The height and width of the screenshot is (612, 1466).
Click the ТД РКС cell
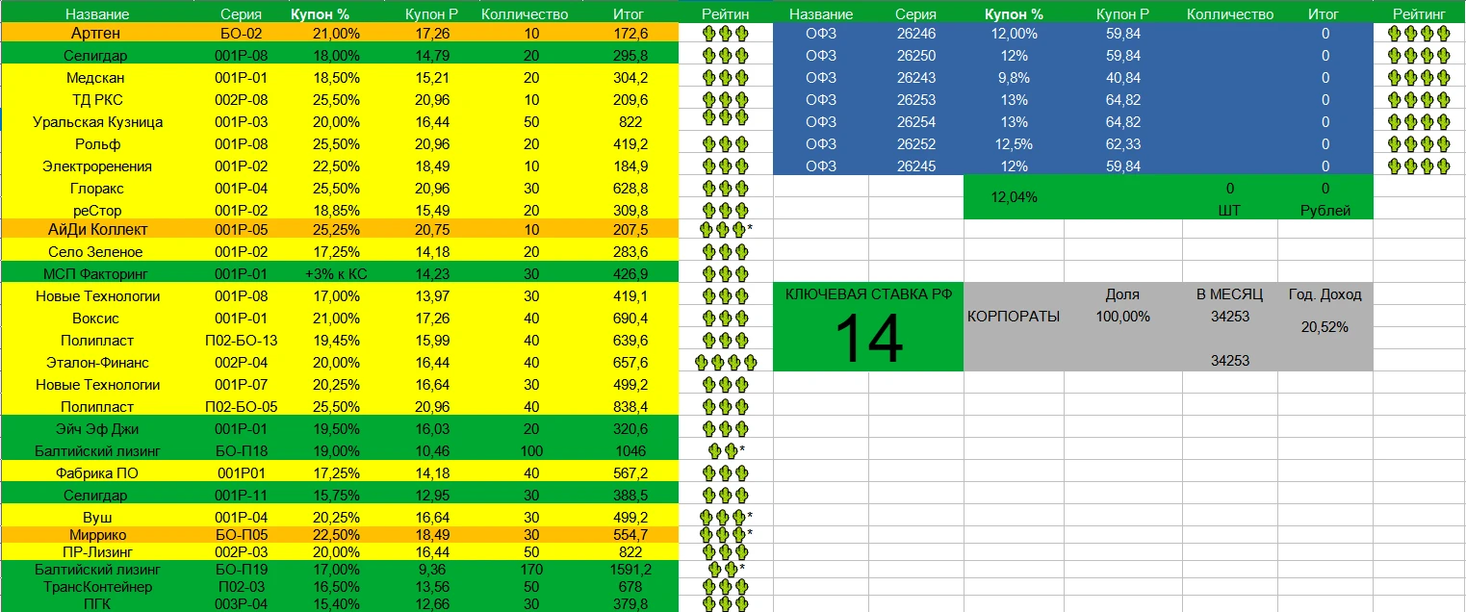pyautogui.click(x=96, y=100)
